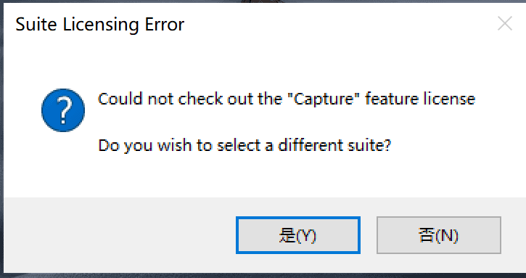526x278 pixels.
Task: Close the Suite Licensing Error dialog
Action: (504, 23)
